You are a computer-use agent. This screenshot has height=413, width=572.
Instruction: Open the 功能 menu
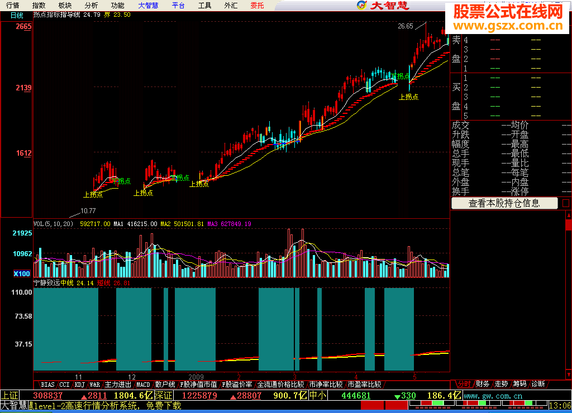(117, 6)
